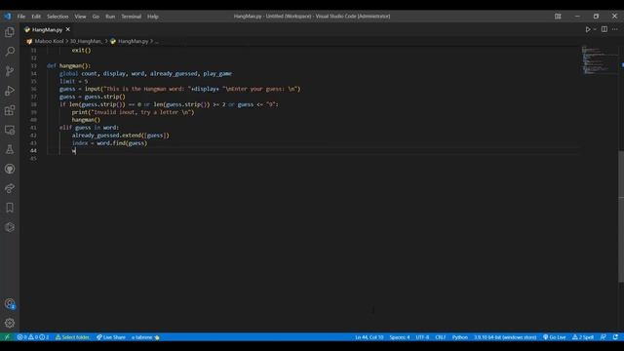Change encoding via UTF-8
This screenshot has width=624, height=351.
pyautogui.click(x=422, y=337)
